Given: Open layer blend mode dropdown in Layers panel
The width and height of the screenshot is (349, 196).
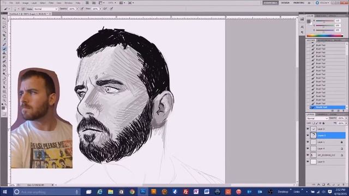Looking at the screenshot, I should (x=317, y=119).
